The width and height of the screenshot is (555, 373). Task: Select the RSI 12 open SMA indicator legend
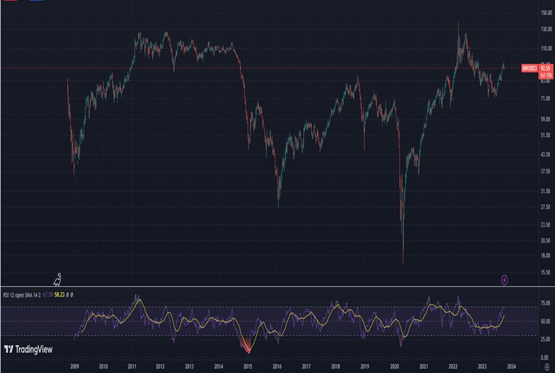pos(22,295)
